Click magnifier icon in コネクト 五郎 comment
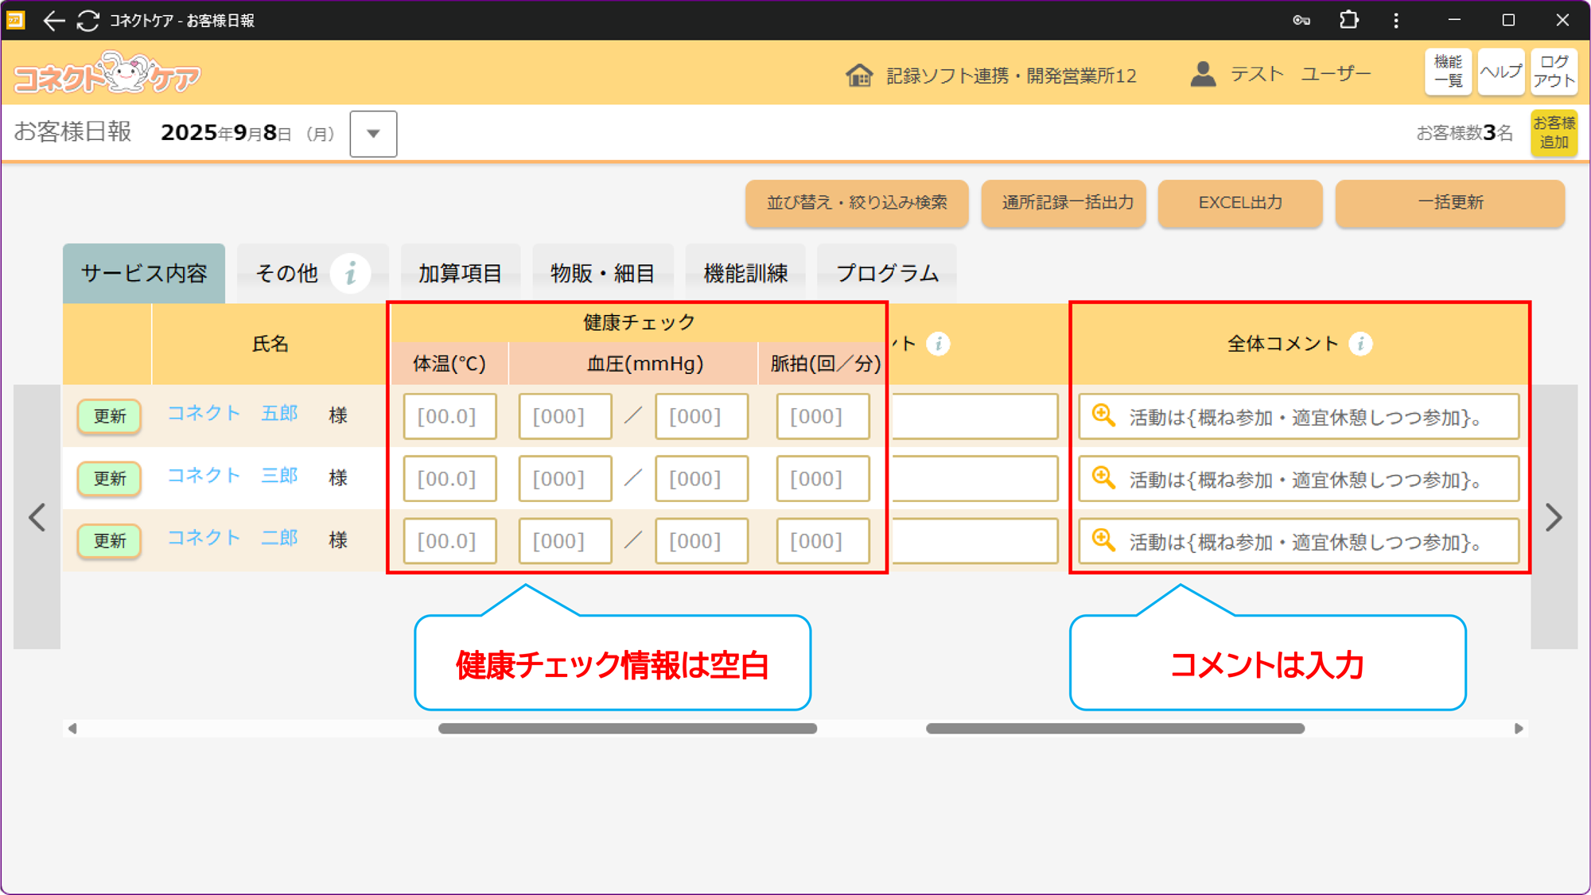The height and width of the screenshot is (895, 1591). (x=1103, y=416)
